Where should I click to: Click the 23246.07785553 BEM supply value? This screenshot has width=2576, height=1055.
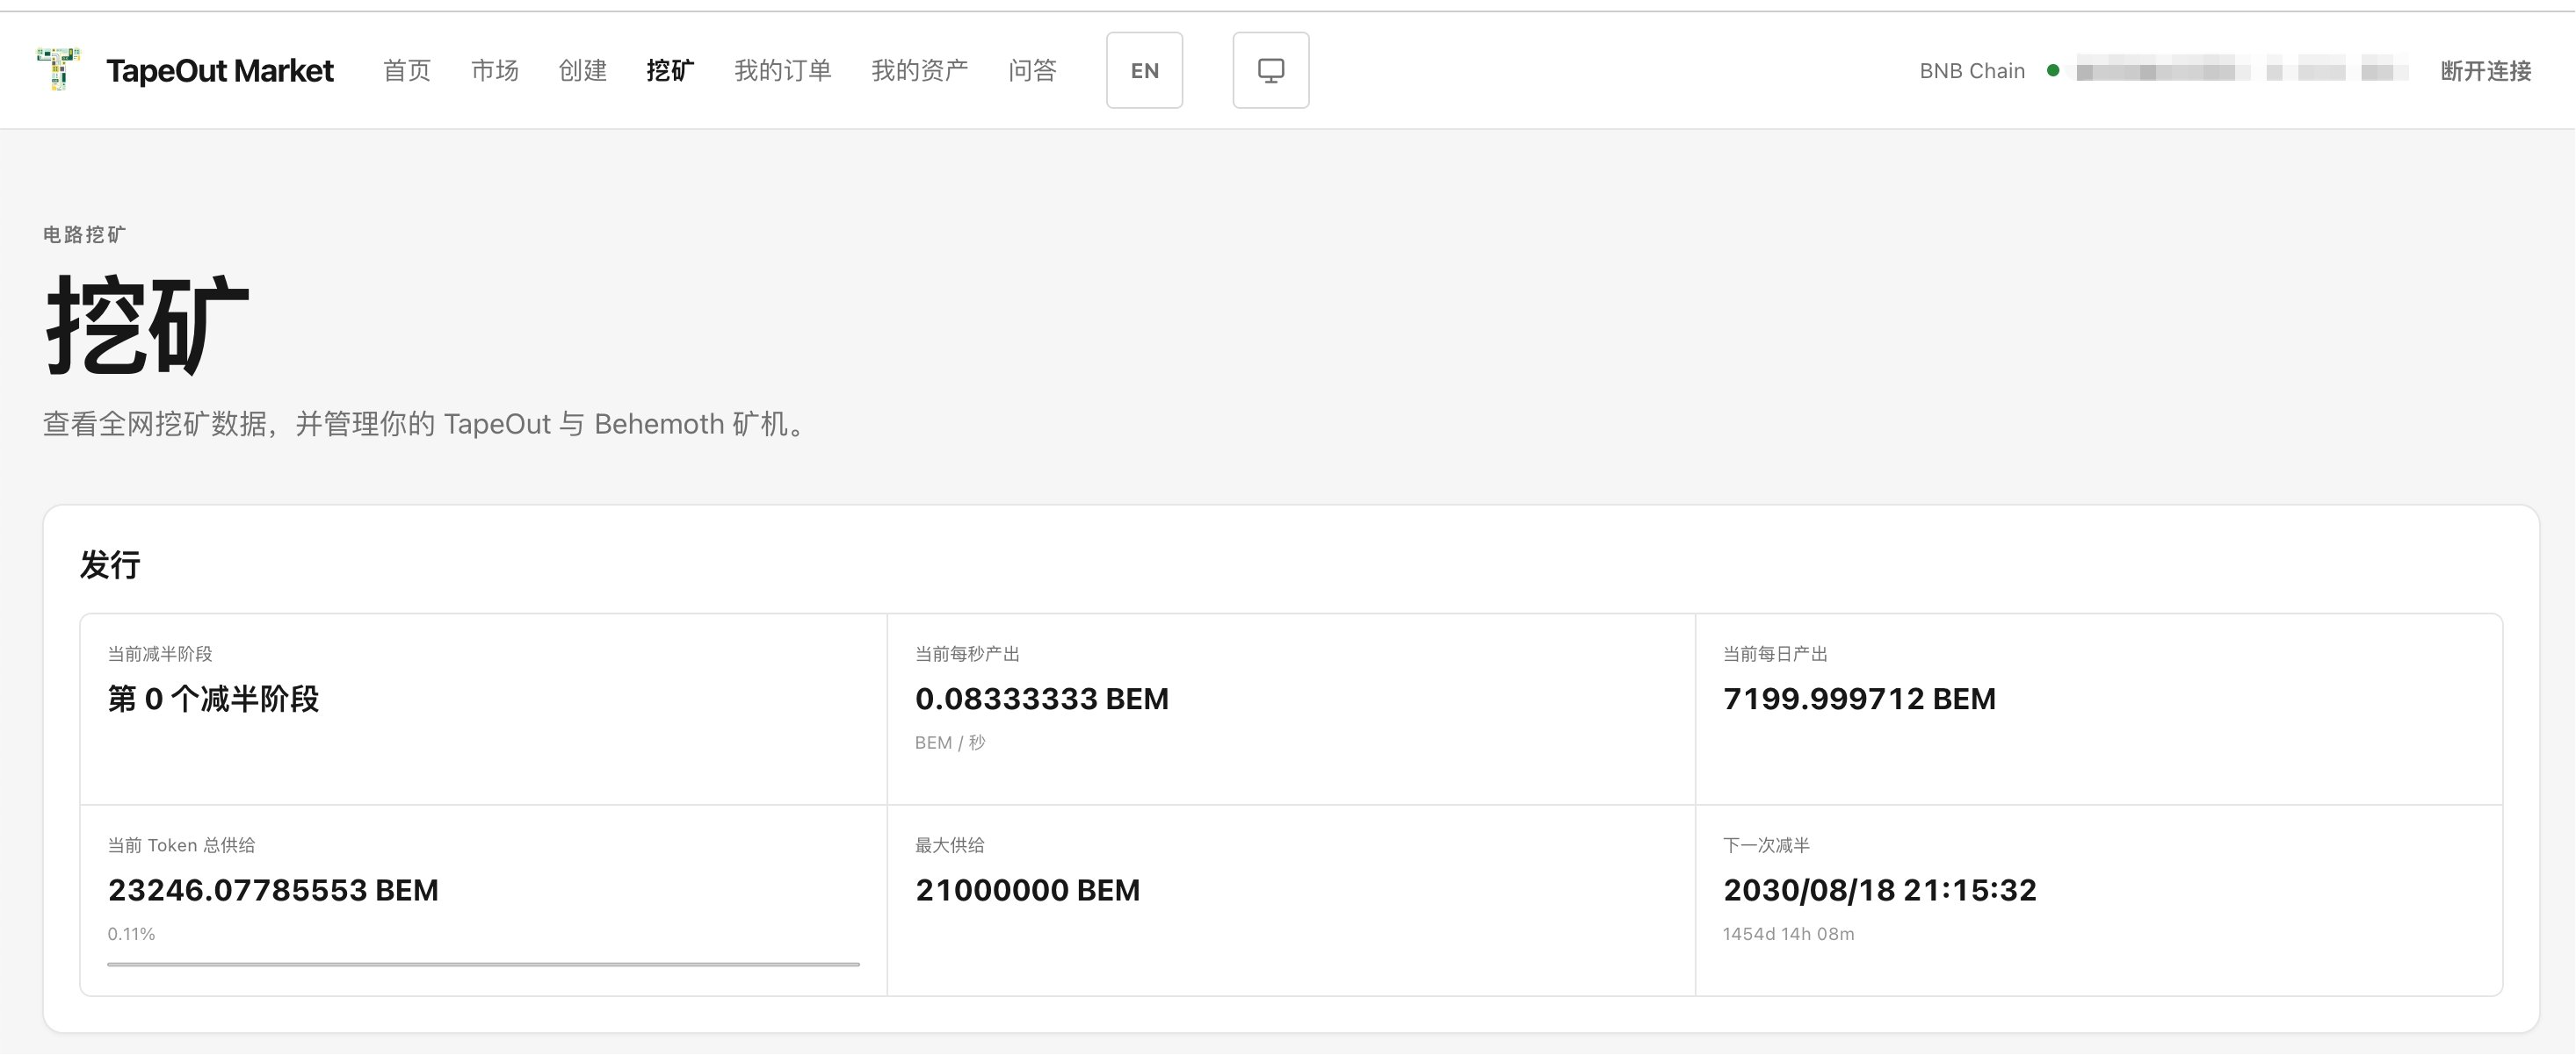[x=273, y=890]
